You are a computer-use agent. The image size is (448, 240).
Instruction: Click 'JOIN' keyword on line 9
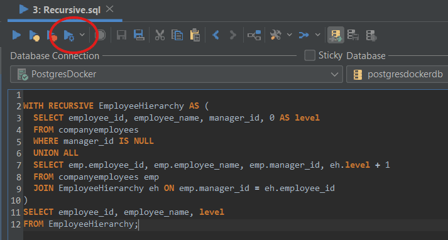coord(43,188)
